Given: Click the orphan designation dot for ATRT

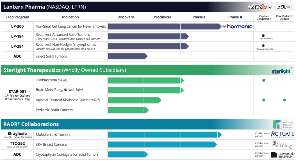Looking at the screenshot, I should point(264,100).
